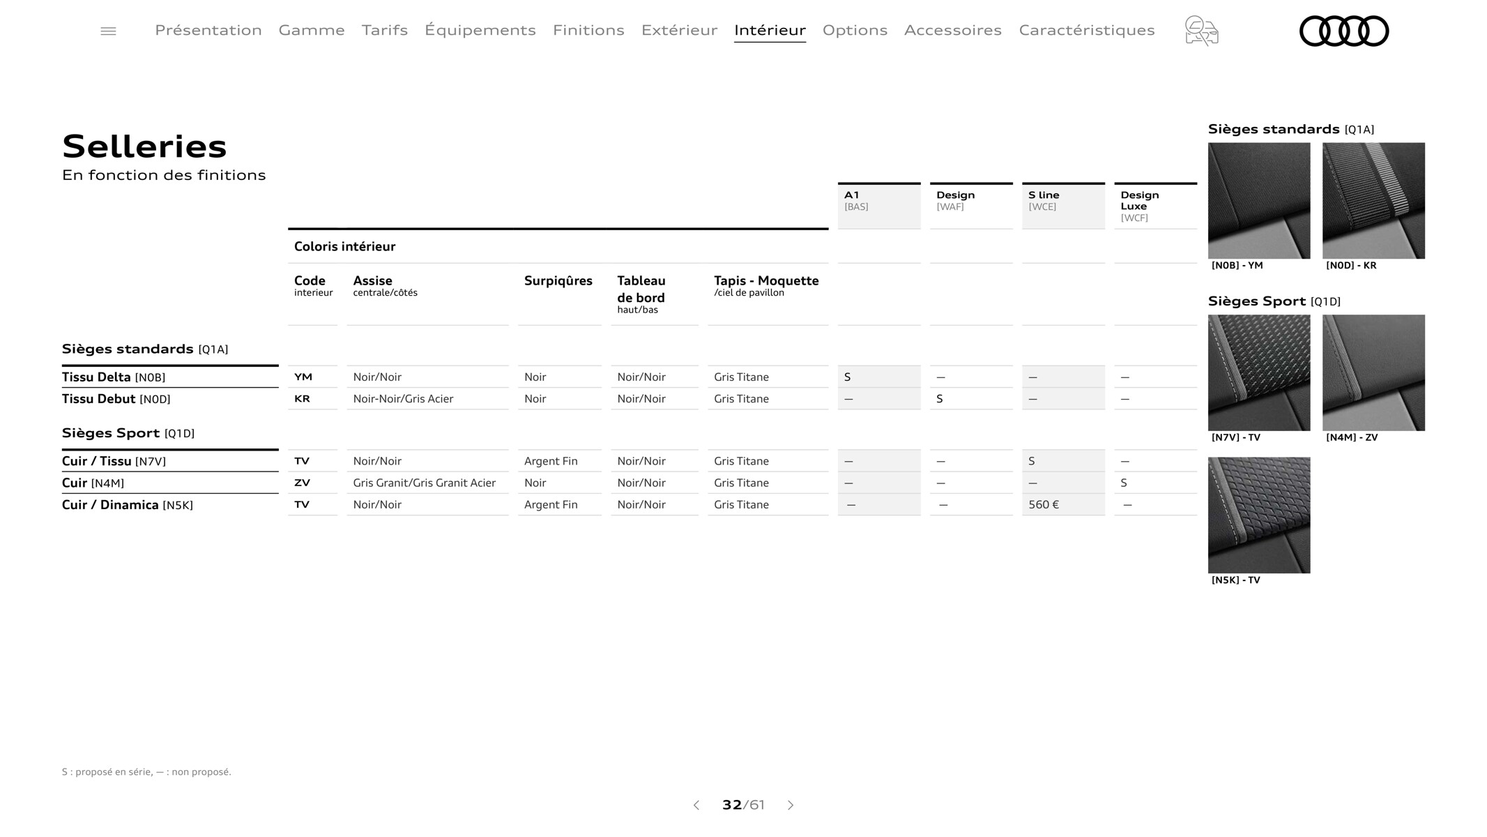
Task: Click the Tapis - Moquette column header
Action: click(x=766, y=285)
